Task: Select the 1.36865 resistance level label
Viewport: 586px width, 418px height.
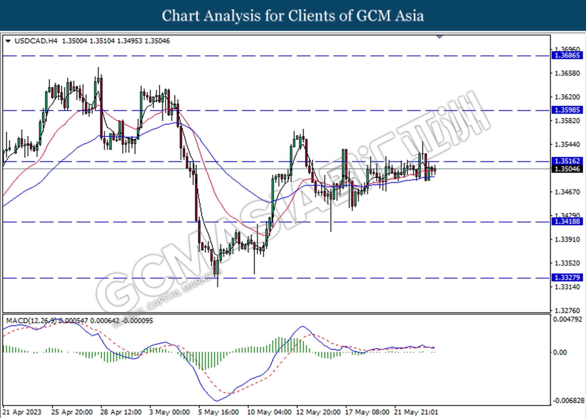Action: pyautogui.click(x=567, y=55)
